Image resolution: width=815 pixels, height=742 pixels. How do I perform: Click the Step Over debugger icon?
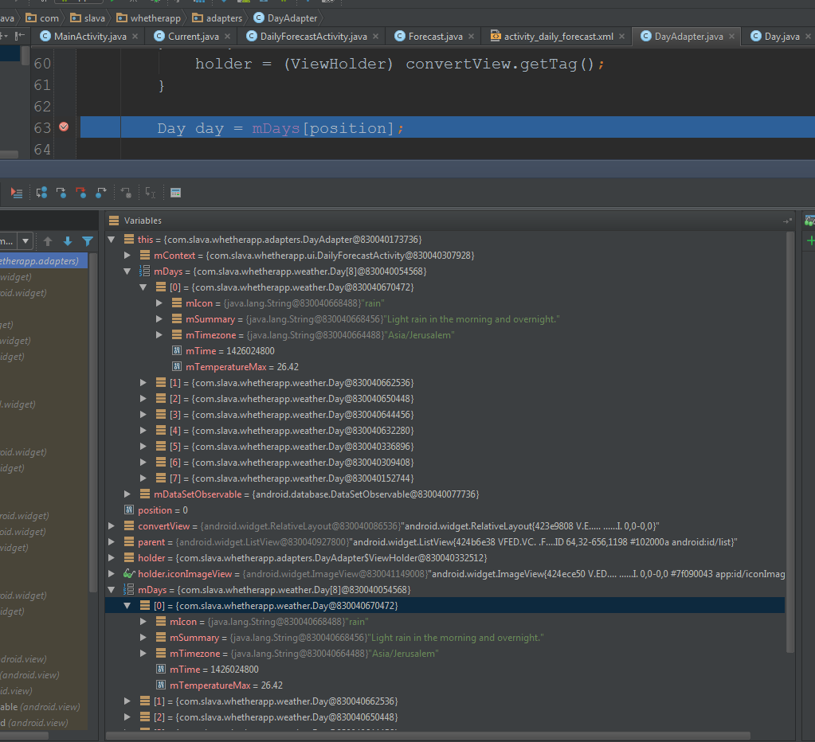41,193
